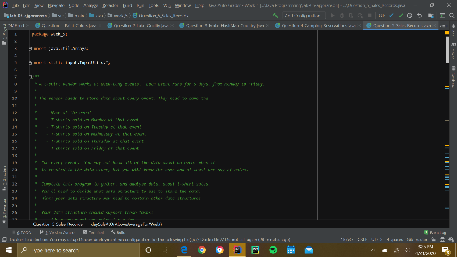Open Search Everywhere magnifier
Viewport: 457px width, 257px height.
452,15
